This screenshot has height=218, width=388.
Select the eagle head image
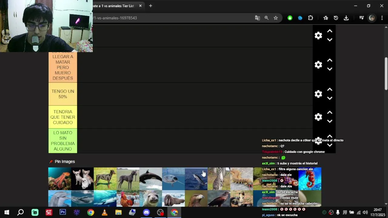[x=196, y=199]
